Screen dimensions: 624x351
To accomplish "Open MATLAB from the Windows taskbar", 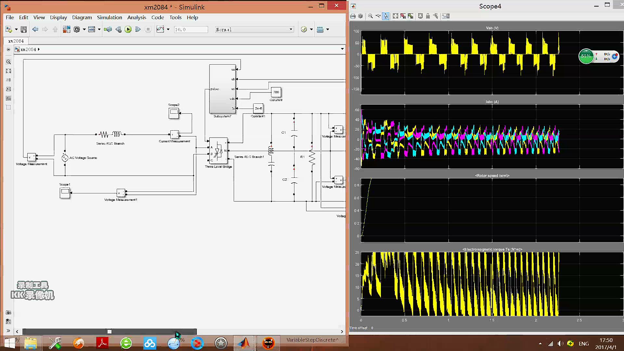I will point(244,343).
